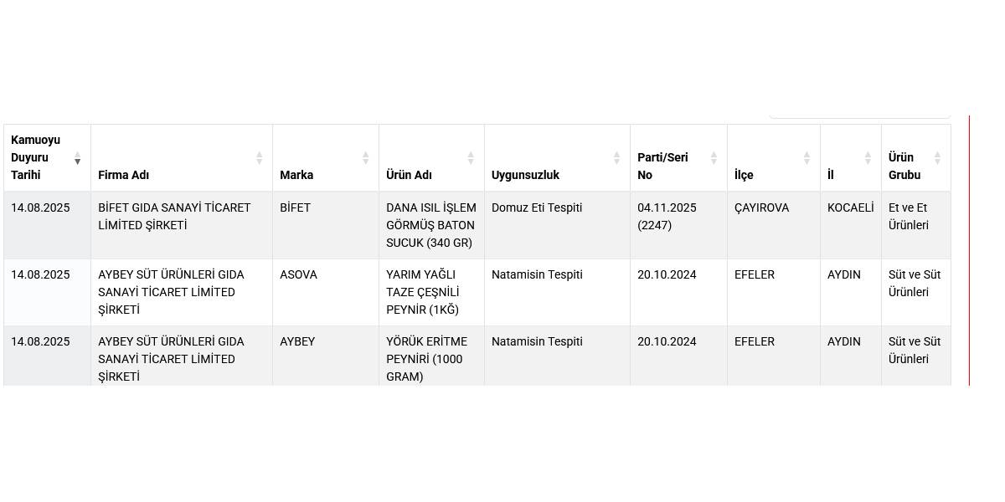
Task: Click the 04.11.2025 (2247) batch cell
Action: 667,217
